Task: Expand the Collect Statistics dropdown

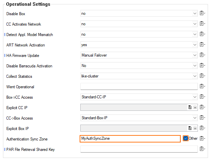Action: point(195,76)
